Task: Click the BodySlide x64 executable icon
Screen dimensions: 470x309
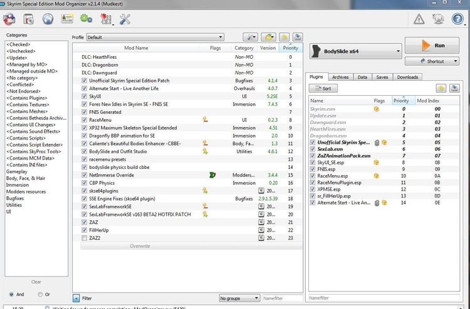Action: (316, 51)
